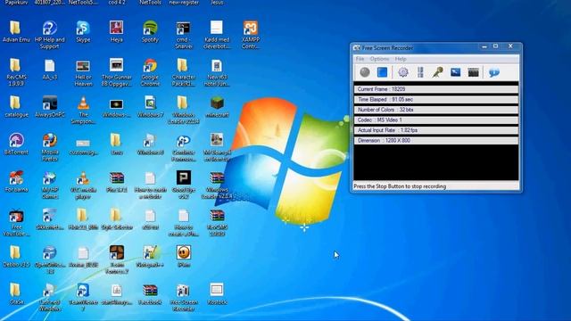
Task: Click the grey Record button in Free Screen Recorder
Action: tap(365, 72)
